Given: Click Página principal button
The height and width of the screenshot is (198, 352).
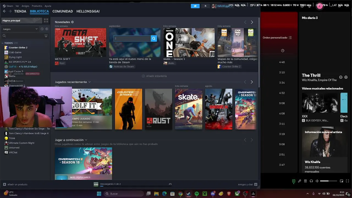Looking at the screenshot, I should click(21, 21).
